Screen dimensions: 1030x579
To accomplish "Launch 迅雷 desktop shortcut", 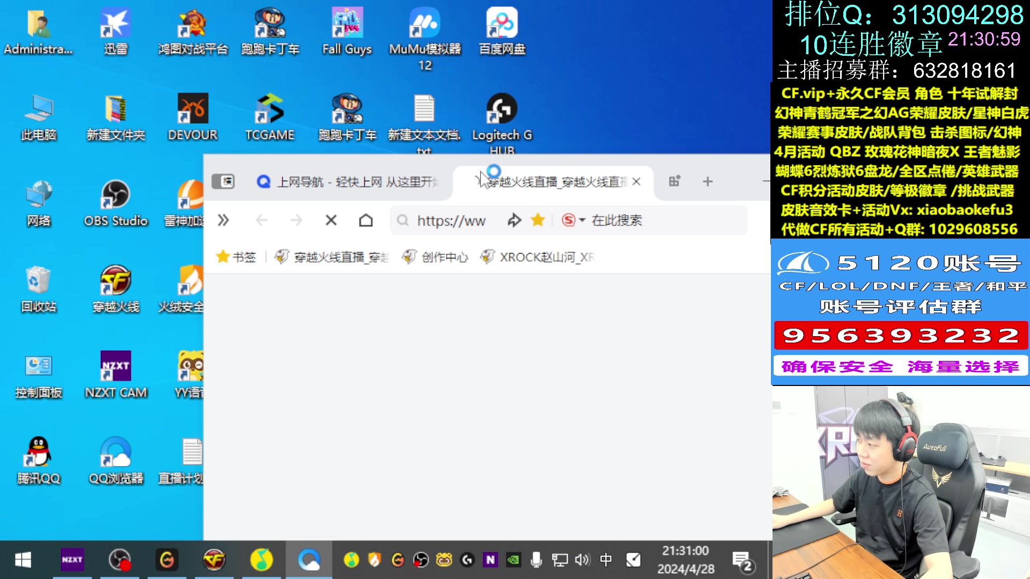I will pos(115,32).
